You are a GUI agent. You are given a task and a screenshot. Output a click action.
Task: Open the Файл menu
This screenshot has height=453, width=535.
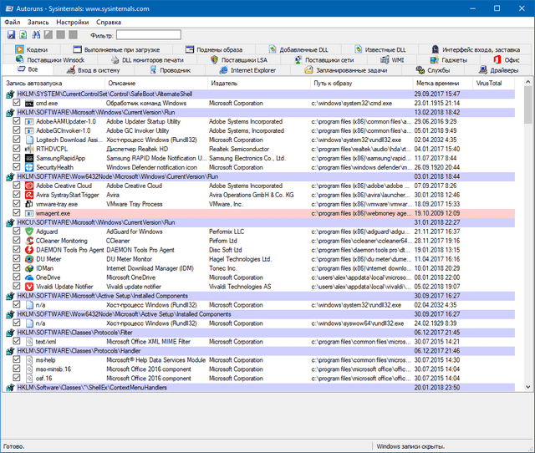coord(13,22)
